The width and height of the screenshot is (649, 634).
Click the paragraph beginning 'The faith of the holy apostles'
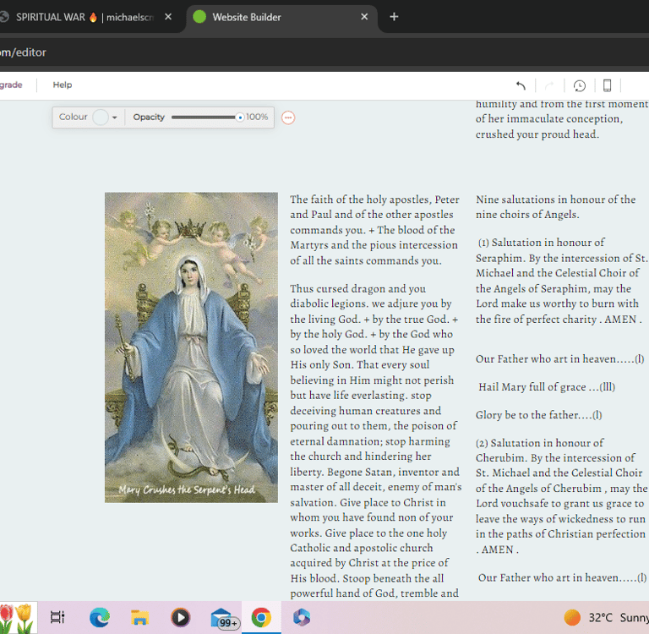pos(374,230)
